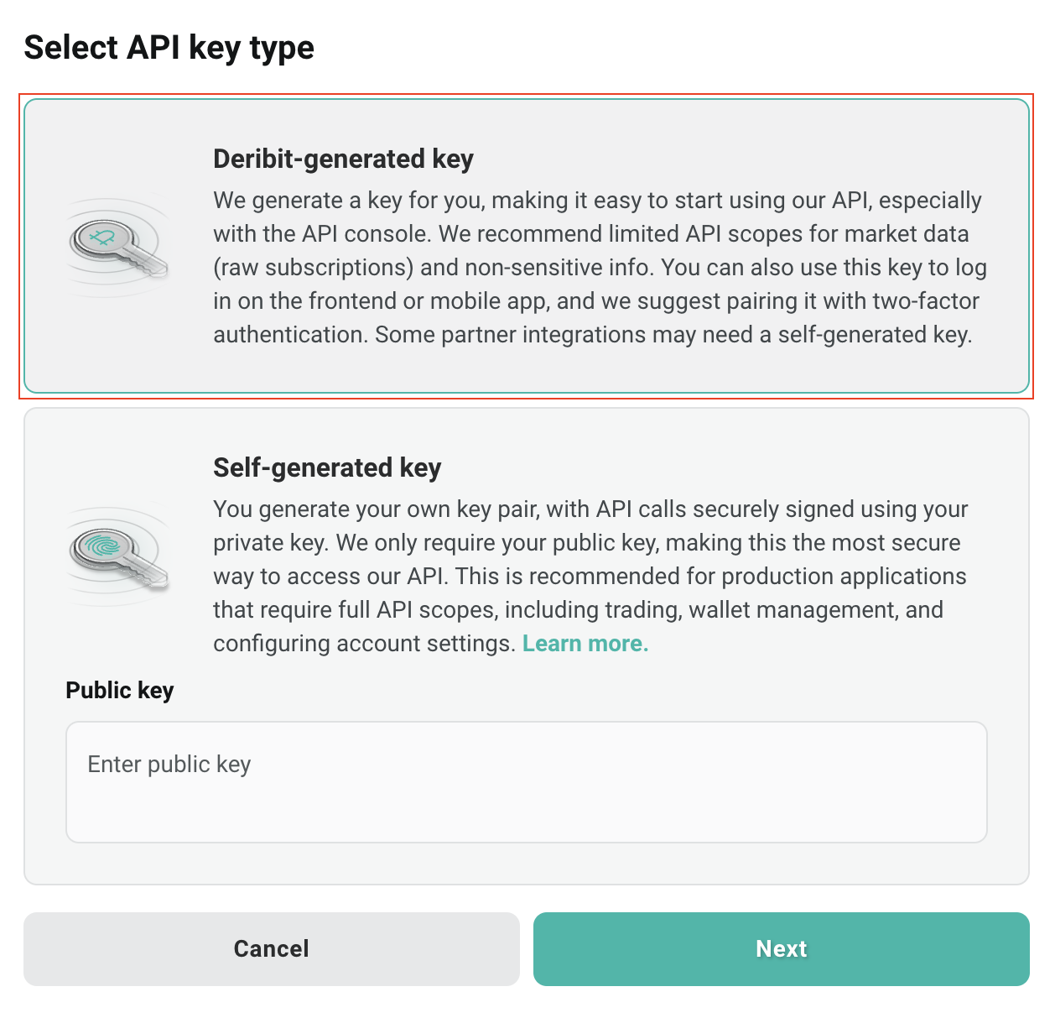Click the Deribit-generated key heading
Image resolution: width=1055 pixels, height=1018 pixels.
(x=344, y=159)
